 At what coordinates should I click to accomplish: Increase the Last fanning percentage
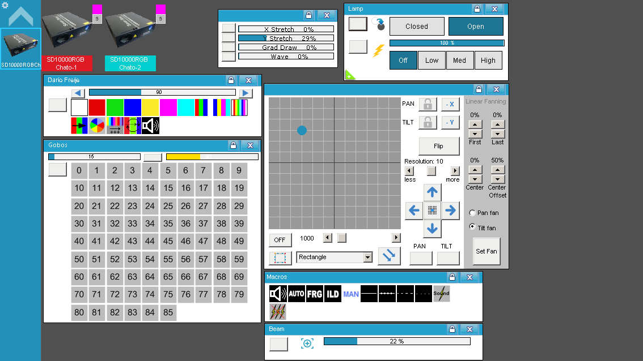497,124
